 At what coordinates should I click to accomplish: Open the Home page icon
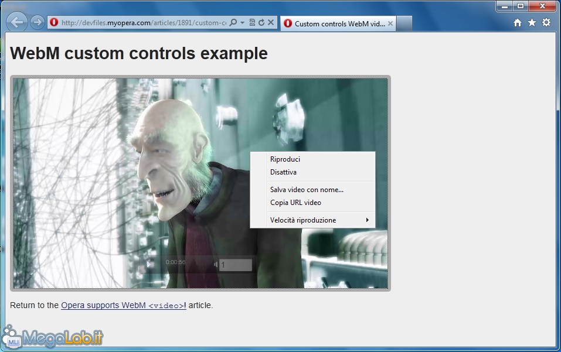[x=518, y=23]
